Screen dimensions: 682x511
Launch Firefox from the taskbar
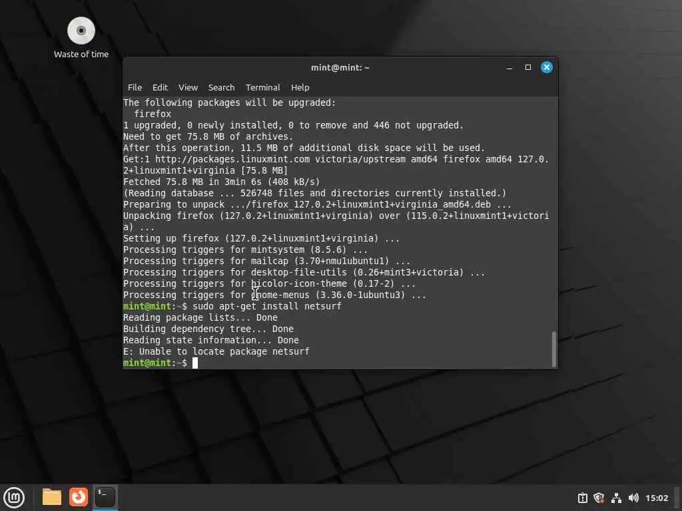[79, 497]
